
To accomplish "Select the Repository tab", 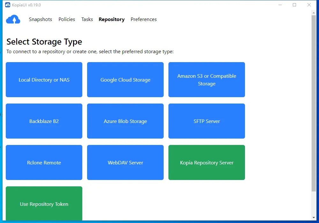I will click(111, 19).
